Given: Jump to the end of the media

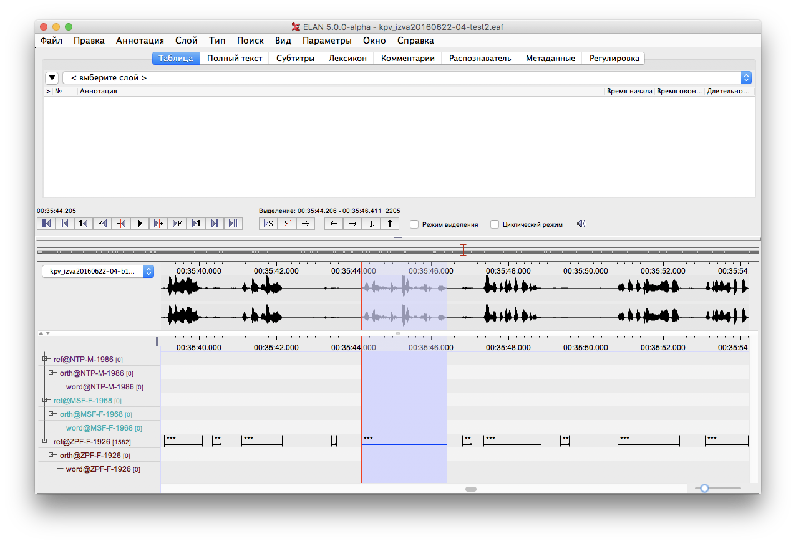Looking at the screenshot, I should click(233, 223).
